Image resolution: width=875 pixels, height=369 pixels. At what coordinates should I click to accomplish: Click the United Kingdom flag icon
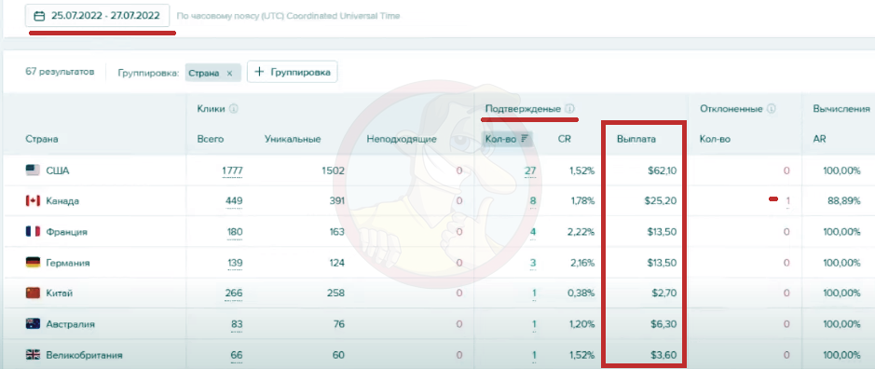click(33, 354)
